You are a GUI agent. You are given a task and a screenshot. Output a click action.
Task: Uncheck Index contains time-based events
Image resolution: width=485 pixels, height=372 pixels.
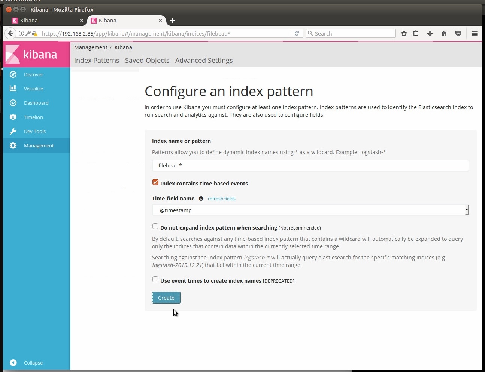(155, 182)
